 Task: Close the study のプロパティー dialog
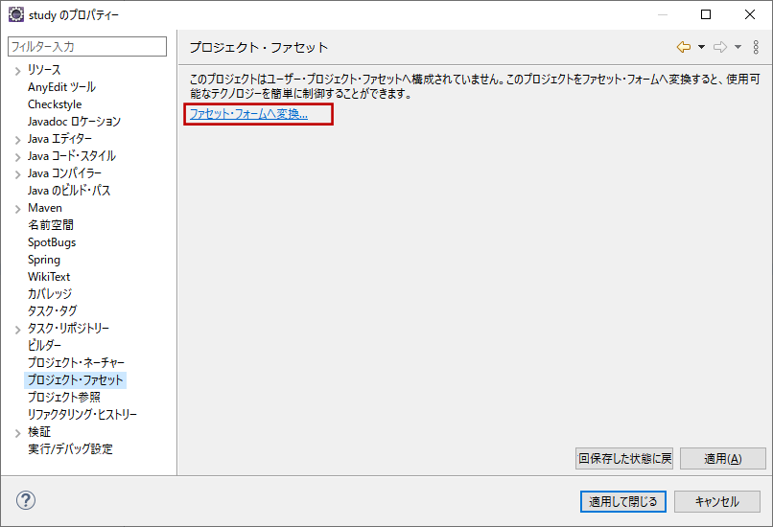(750, 14)
